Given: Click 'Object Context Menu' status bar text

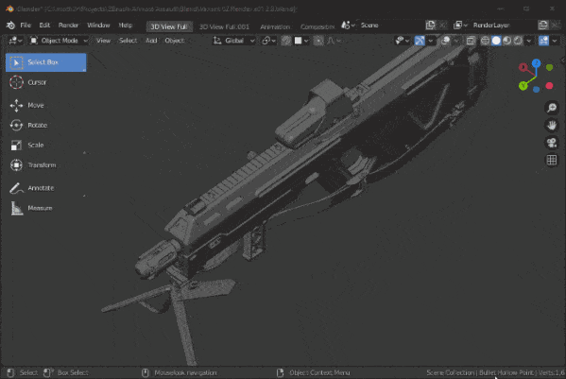Looking at the screenshot, I should [319, 372].
